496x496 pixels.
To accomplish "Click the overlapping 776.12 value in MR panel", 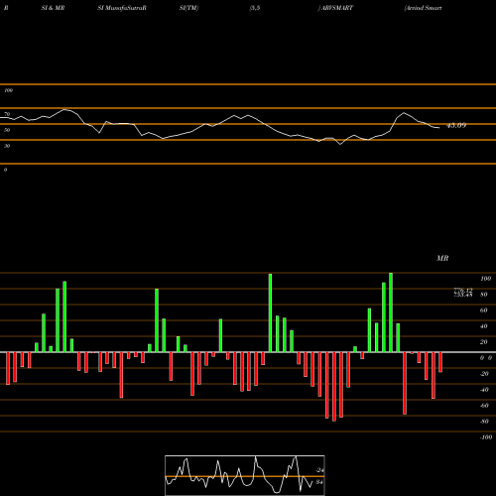I will point(463,290).
